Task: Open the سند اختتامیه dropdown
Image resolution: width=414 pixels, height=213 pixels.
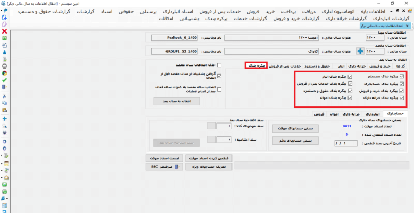Action: click(x=229, y=140)
